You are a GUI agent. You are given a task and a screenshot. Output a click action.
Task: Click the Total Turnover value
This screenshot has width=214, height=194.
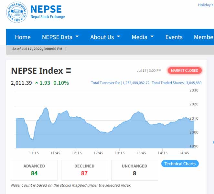click(136, 83)
